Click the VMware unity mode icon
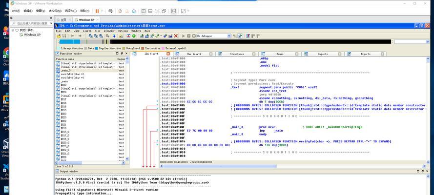 pos(164,11)
